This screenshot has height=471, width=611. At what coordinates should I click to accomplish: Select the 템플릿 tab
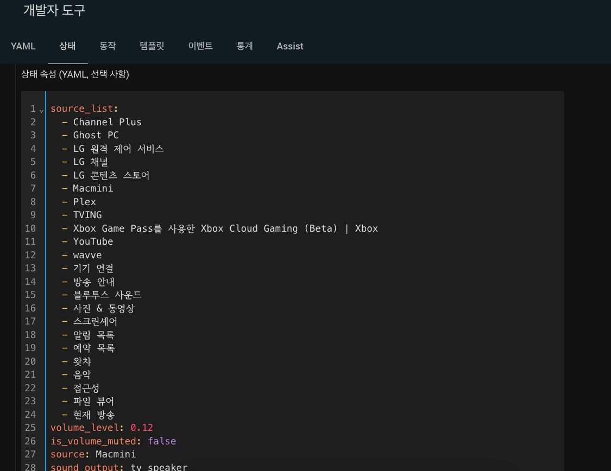click(x=152, y=46)
